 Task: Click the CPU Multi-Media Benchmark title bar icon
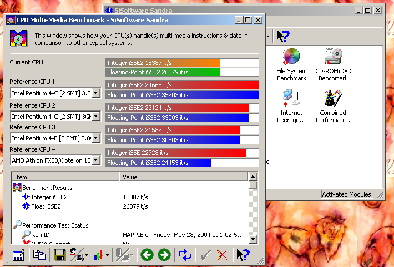11,20
